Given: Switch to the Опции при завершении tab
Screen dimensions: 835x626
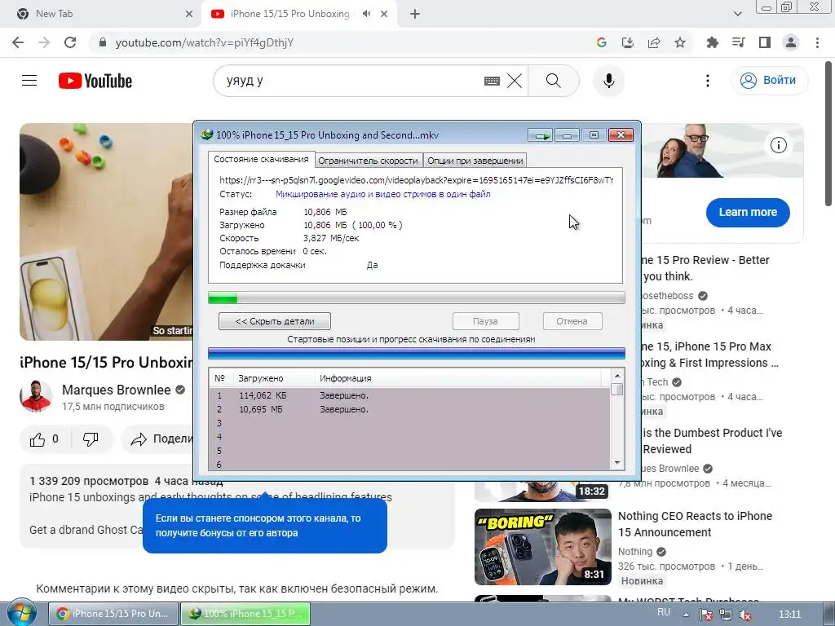Looking at the screenshot, I should pyautogui.click(x=475, y=161).
